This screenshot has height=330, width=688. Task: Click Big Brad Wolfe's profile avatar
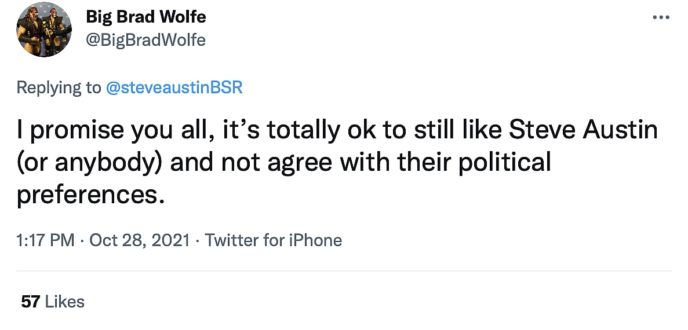point(43,30)
